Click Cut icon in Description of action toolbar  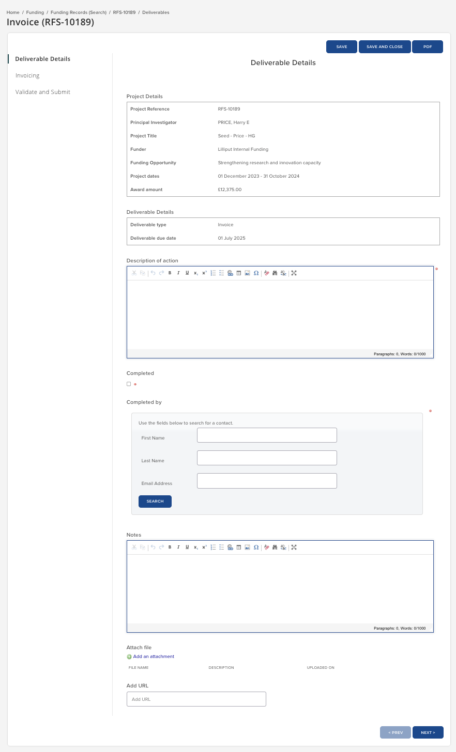(x=134, y=273)
